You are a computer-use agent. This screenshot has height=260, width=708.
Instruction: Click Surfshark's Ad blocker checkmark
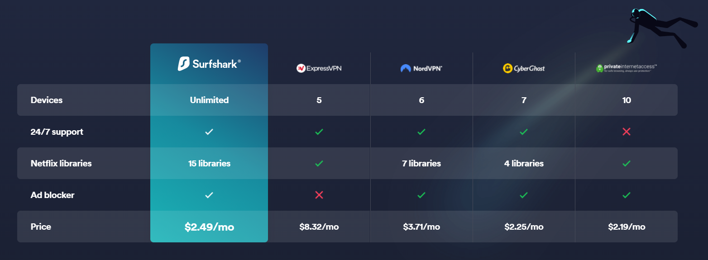pyautogui.click(x=209, y=195)
